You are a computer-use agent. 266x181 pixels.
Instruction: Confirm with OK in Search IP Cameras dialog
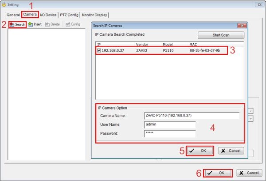point(199,151)
